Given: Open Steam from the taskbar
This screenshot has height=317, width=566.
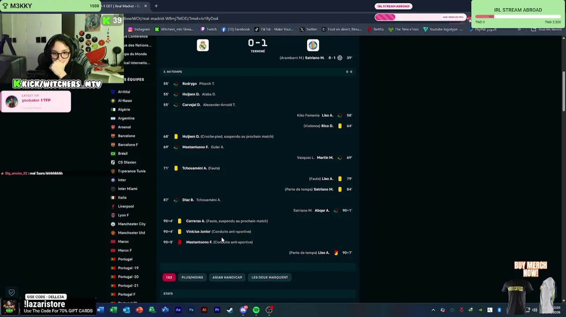Looking at the screenshot, I should (230, 310).
